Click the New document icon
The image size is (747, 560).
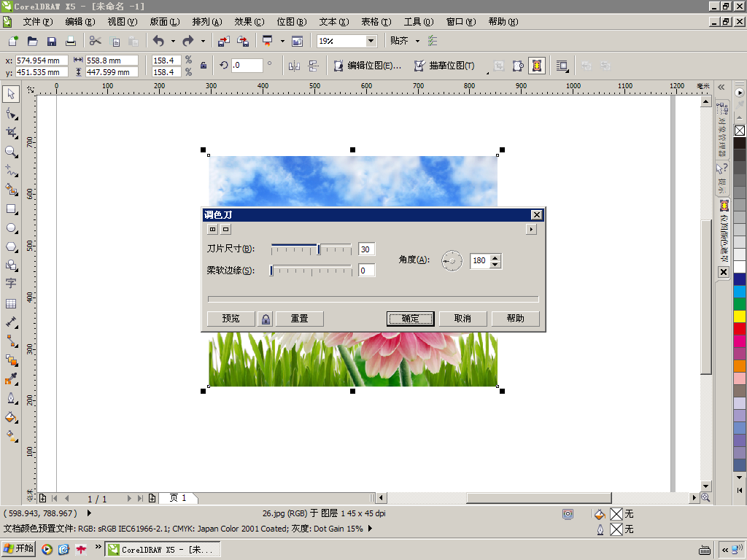click(13, 41)
